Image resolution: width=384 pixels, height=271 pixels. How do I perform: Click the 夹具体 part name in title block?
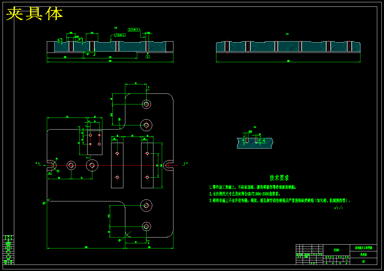pyautogui.click(x=363, y=255)
